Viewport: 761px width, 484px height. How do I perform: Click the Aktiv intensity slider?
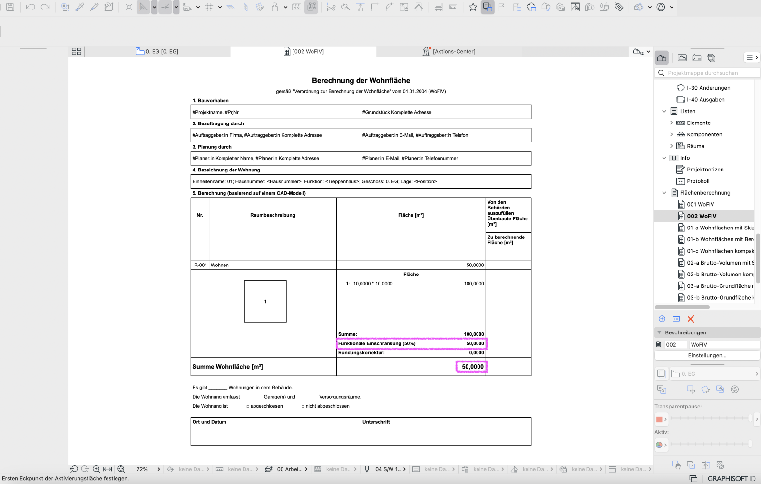click(x=712, y=444)
